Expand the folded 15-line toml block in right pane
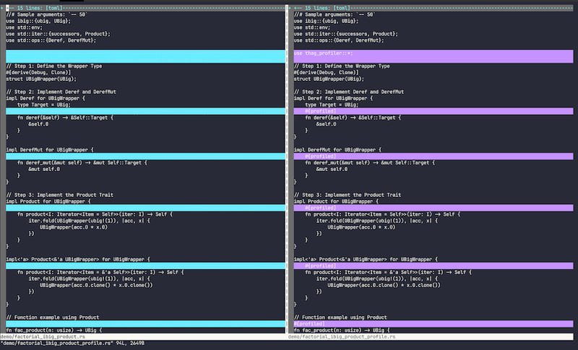The height and width of the screenshot is (350, 578). [x=331, y=7]
